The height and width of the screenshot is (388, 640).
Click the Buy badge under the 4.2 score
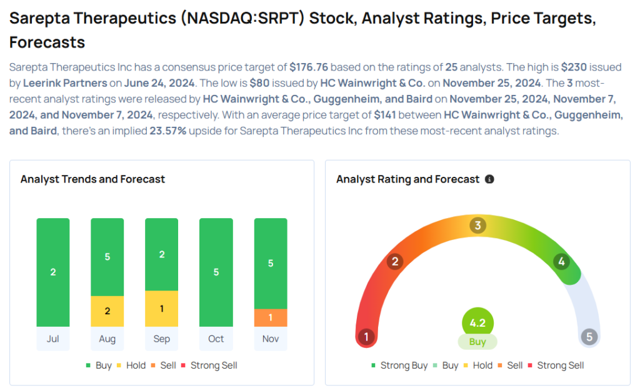(477, 342)
